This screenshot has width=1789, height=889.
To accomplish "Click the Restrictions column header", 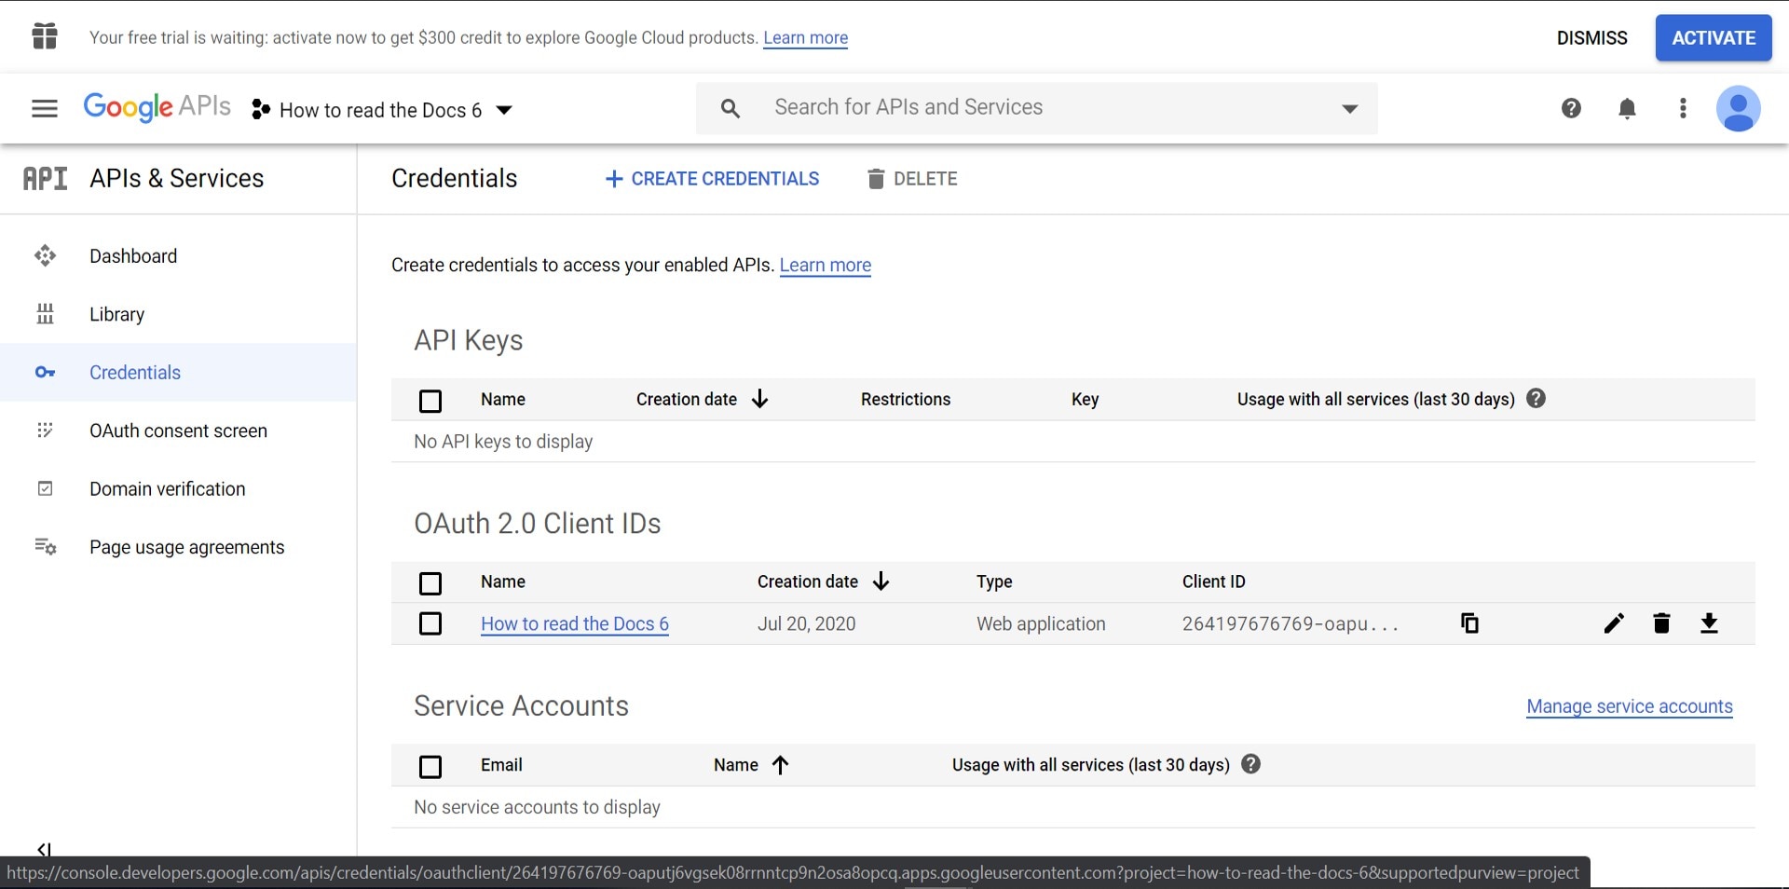I will click(x=906, y=399).
